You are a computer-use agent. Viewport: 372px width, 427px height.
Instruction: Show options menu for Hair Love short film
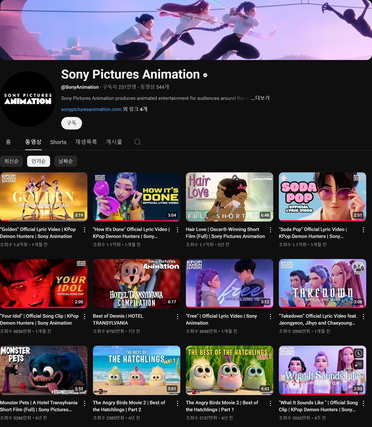tap(270, 230)
